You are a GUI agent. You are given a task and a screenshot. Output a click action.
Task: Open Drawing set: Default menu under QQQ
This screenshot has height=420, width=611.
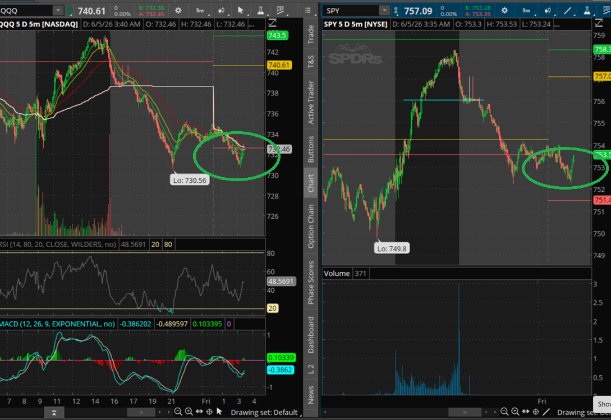coord(264,412)
